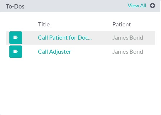Sort by the Title column header
Viewport: 161px width, 115px height.
[44, 24]
